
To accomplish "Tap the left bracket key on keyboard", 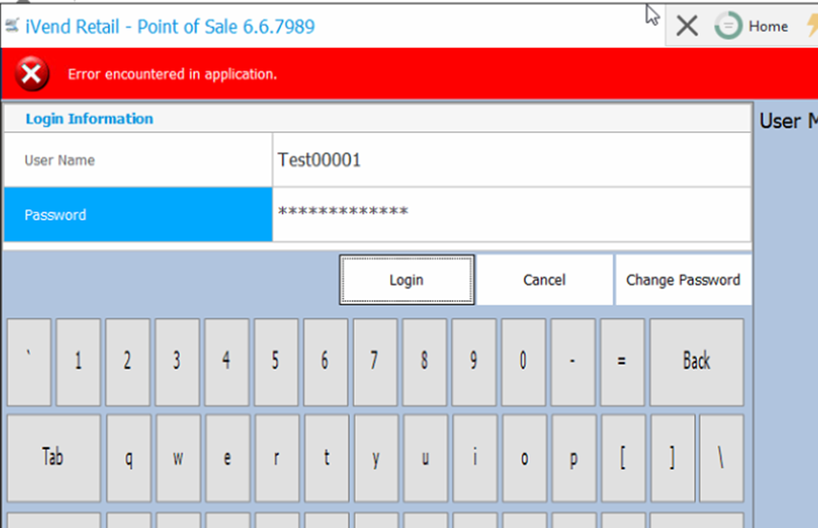I will click(623, 458).
